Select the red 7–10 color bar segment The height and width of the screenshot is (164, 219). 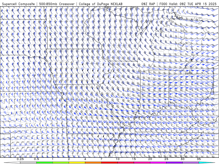pyautogui.click(x=109, y=163)
